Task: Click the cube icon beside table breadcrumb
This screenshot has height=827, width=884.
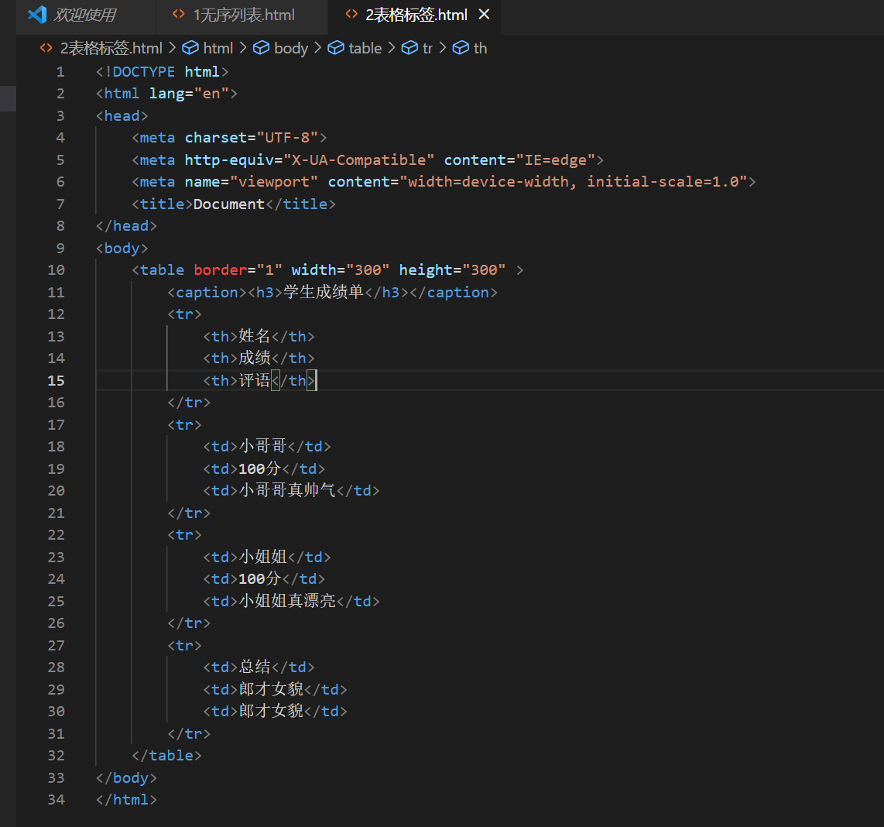Action: [336, 48]
